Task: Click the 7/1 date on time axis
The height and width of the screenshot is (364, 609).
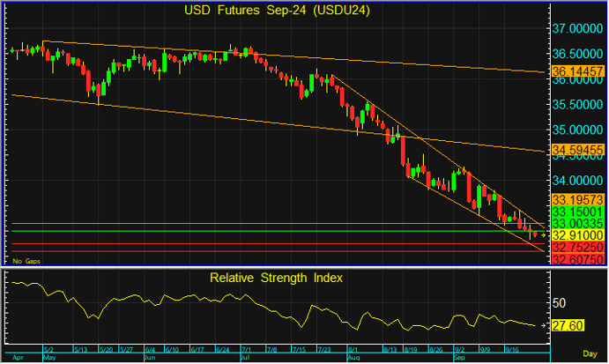Action: coord(247,350)
